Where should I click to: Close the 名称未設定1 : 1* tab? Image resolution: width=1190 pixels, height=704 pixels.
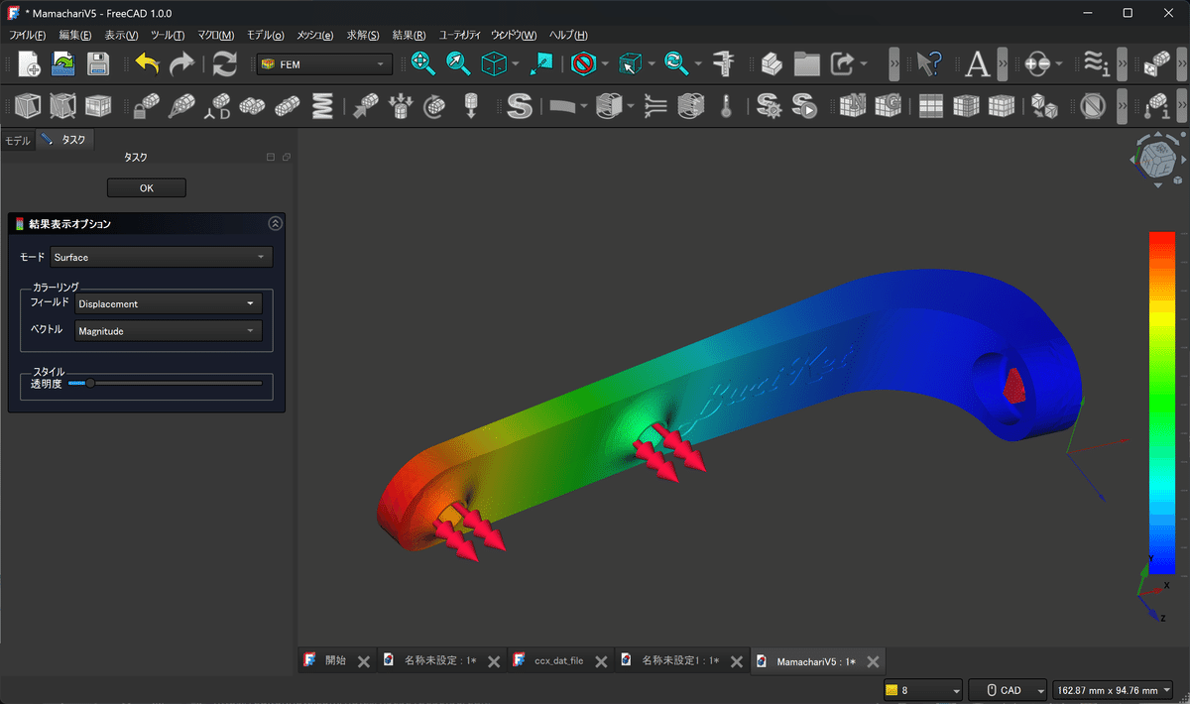737,661
